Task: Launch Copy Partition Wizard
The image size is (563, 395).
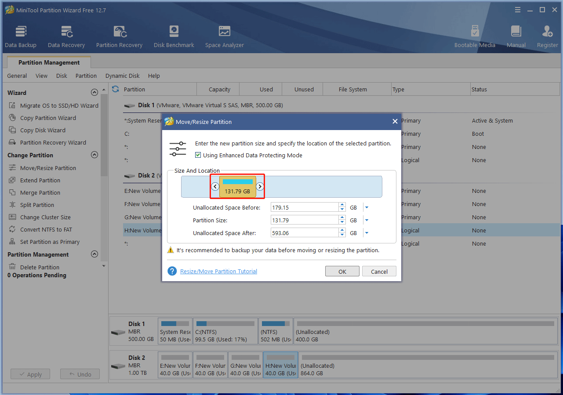Action: [x=48, y=118]
